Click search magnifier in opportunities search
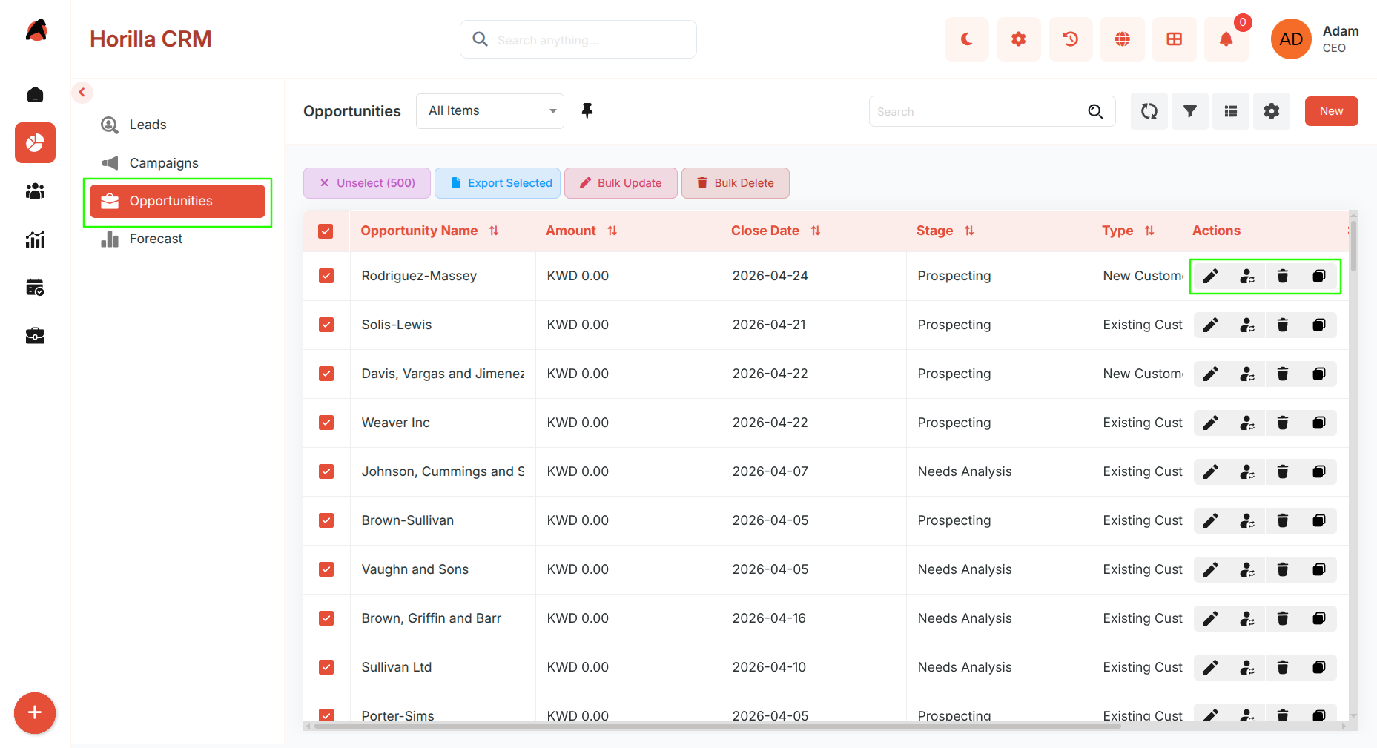The image size is (1377, 748). click(1095, 112)
